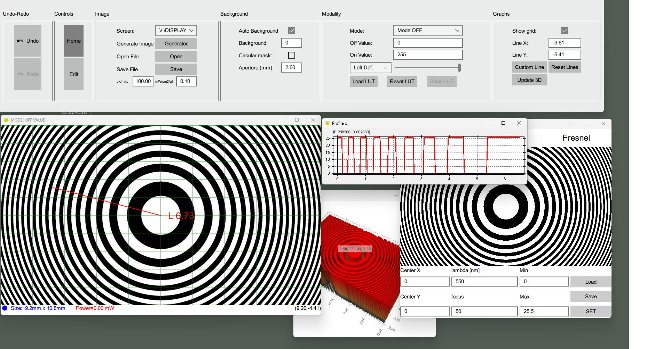
Task: Click the Custom Line button
Action: [x=529, y=67]
